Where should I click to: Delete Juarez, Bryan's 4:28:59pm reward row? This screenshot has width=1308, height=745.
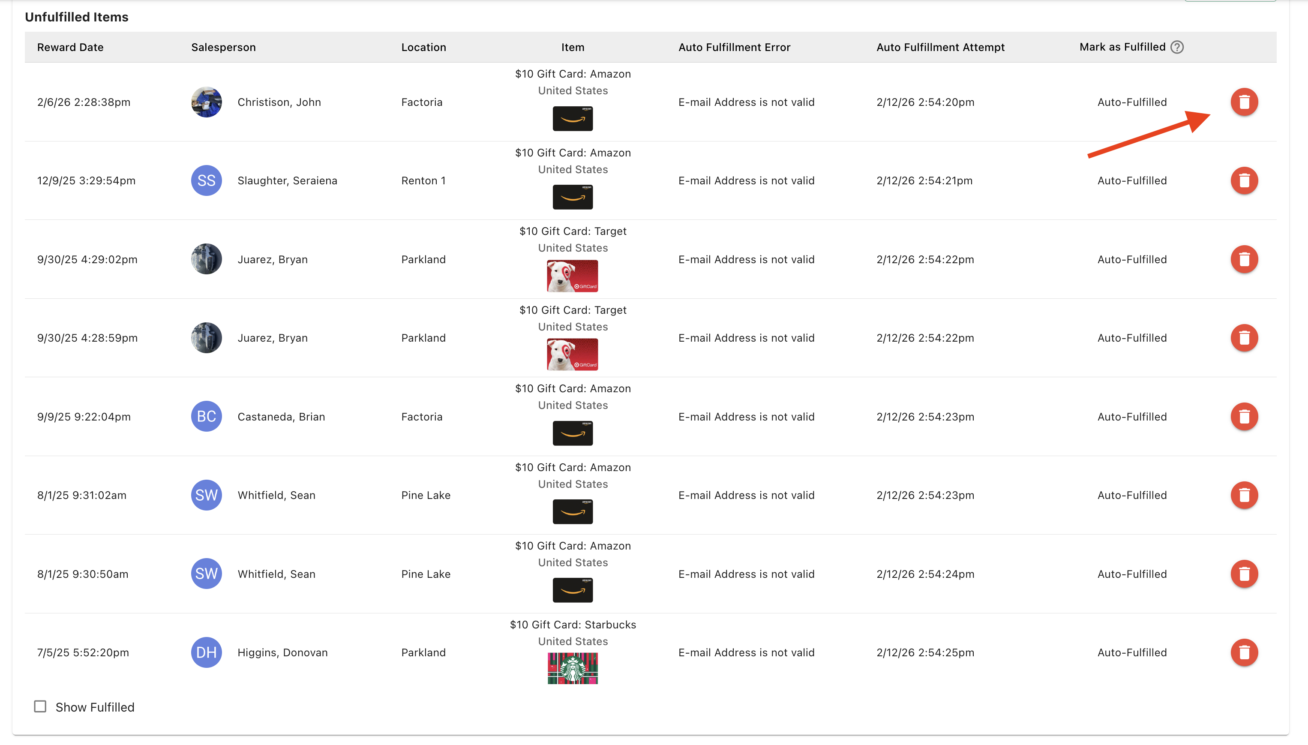coord(1244,338)
